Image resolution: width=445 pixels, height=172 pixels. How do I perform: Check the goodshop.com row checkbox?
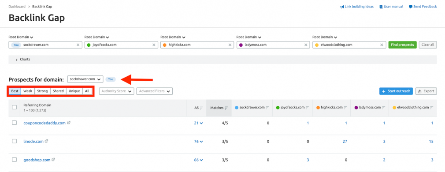click(14, 160)
